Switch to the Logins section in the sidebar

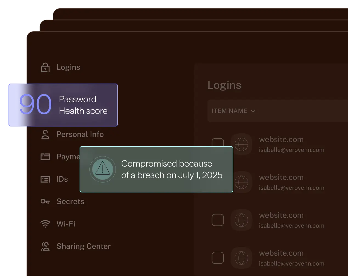(68, 67)
